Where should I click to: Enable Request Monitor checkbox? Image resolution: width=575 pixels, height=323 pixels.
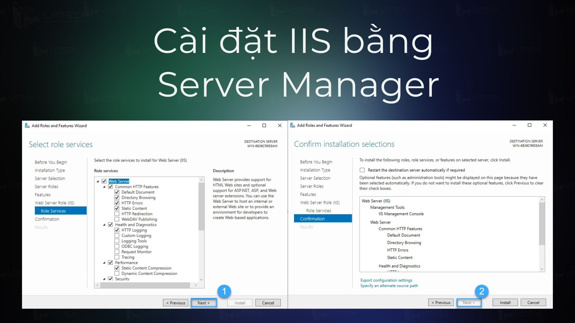pyautogui.click(x=117, y=252)
